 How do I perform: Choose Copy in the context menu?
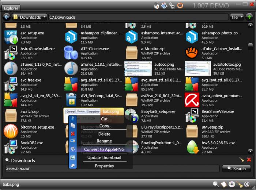click(104, 126)
